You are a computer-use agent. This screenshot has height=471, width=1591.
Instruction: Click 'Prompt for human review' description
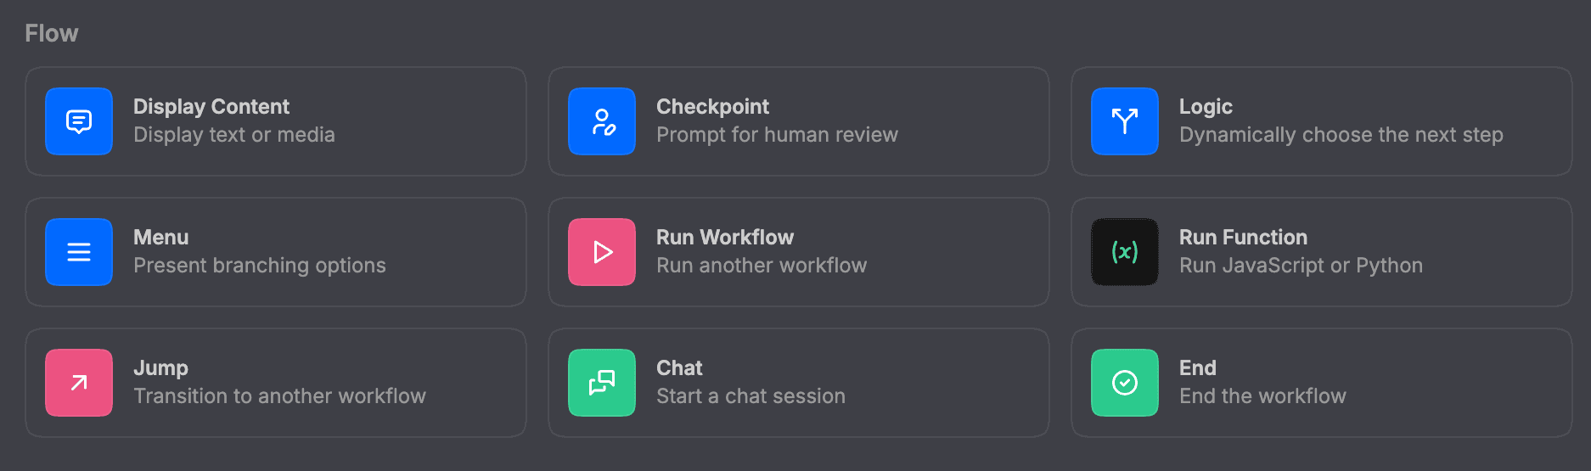pyautogui.click(x=777, y=135)
